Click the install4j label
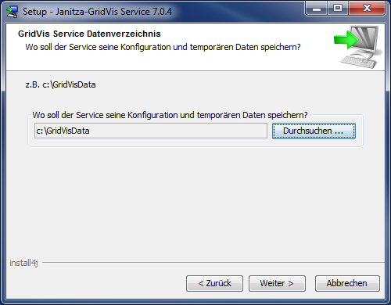The height and width of the screenshot is (305, 391). (x=23, y=263)
